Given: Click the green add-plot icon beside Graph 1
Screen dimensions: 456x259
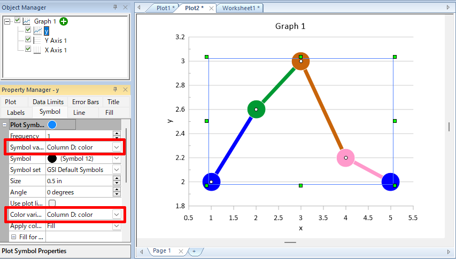Looking at the screenshot, I should click(x=64, y=21).
